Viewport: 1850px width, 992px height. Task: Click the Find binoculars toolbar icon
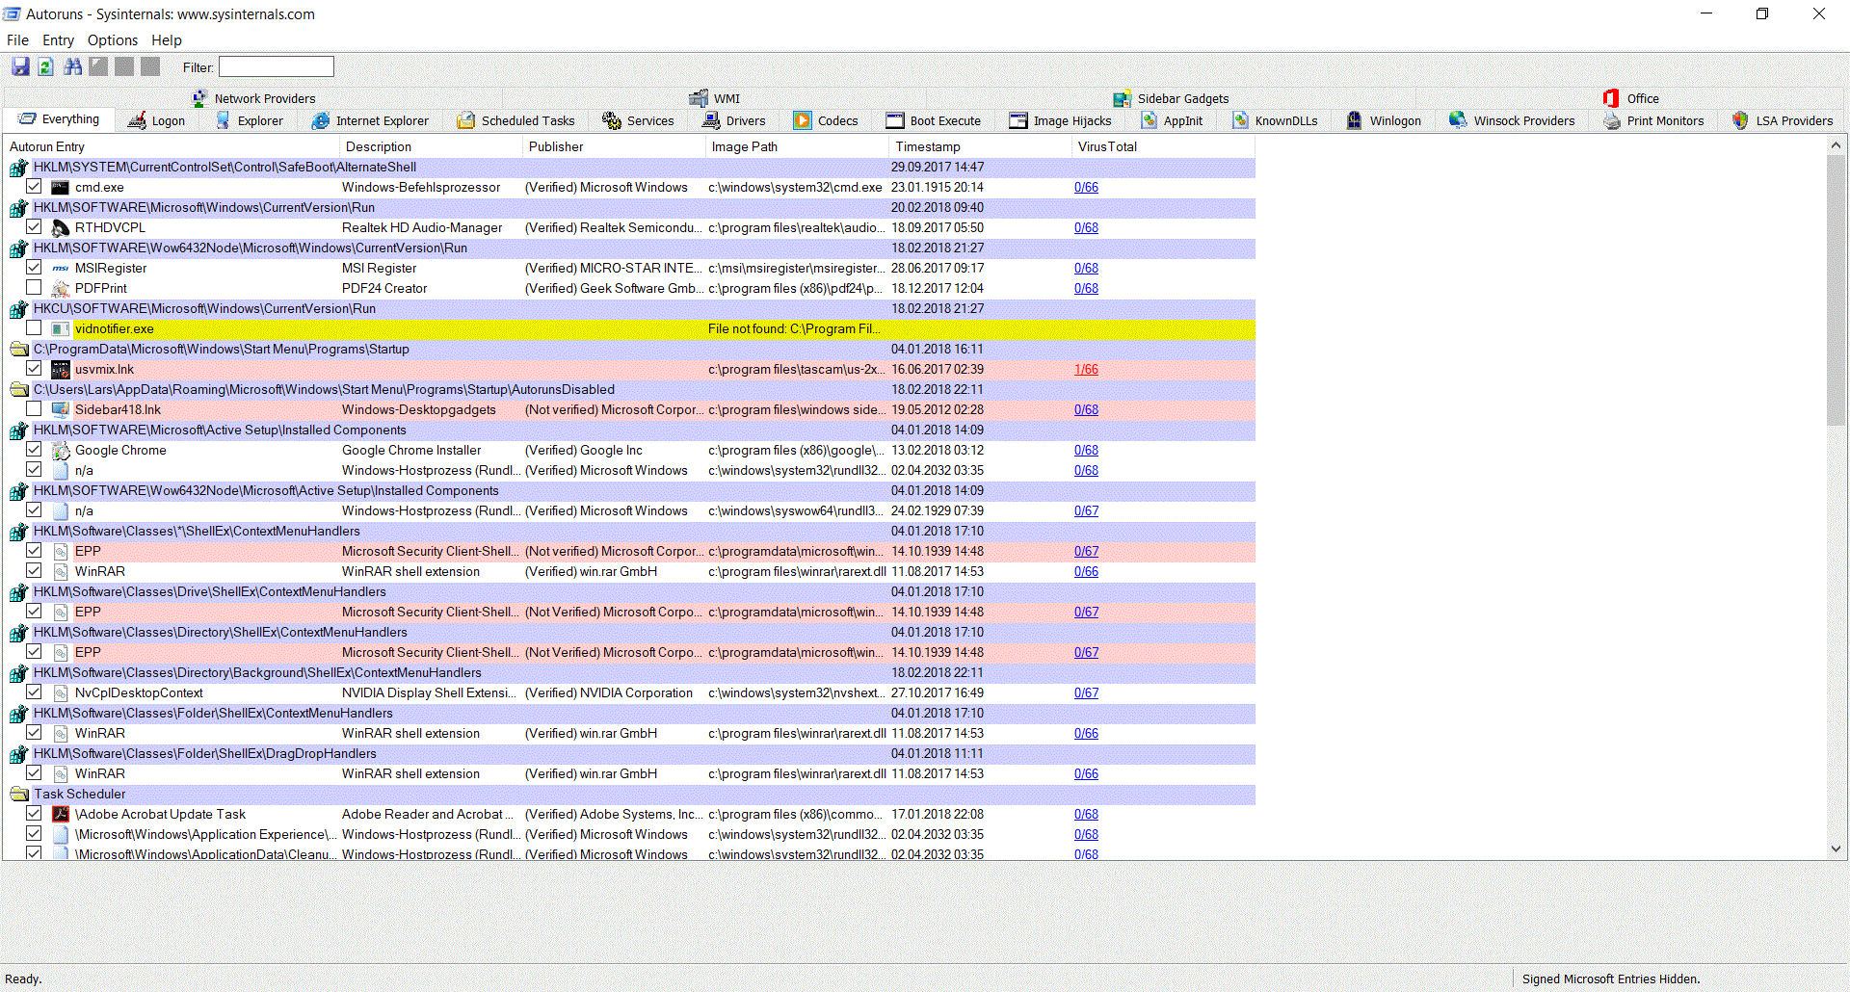coord(72,66)
